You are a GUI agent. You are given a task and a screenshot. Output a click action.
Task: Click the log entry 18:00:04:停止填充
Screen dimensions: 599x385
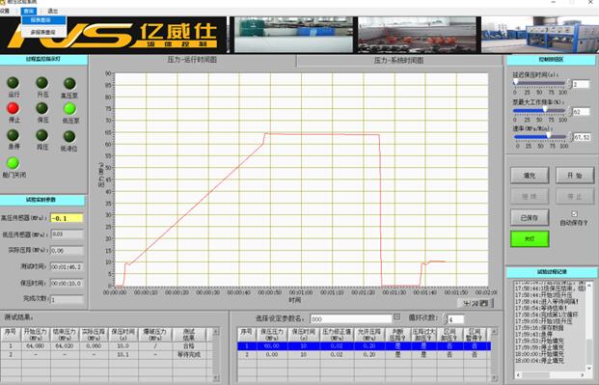(539, 361)
